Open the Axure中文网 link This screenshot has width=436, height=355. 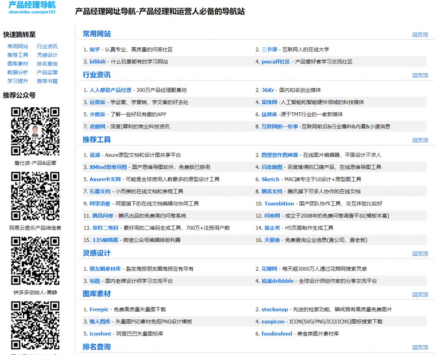[x=105, y=179]
